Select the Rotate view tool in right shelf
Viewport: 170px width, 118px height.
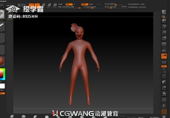[x=164, y=94]
